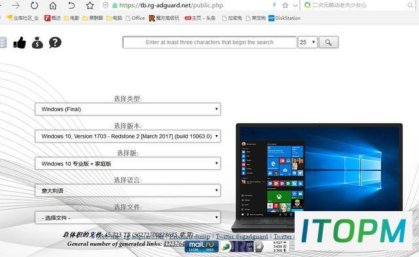Expand the Windows 10 专业版 + 家庭版 dropdown
The height and width of the screenshot is (257, 419).
128,163
